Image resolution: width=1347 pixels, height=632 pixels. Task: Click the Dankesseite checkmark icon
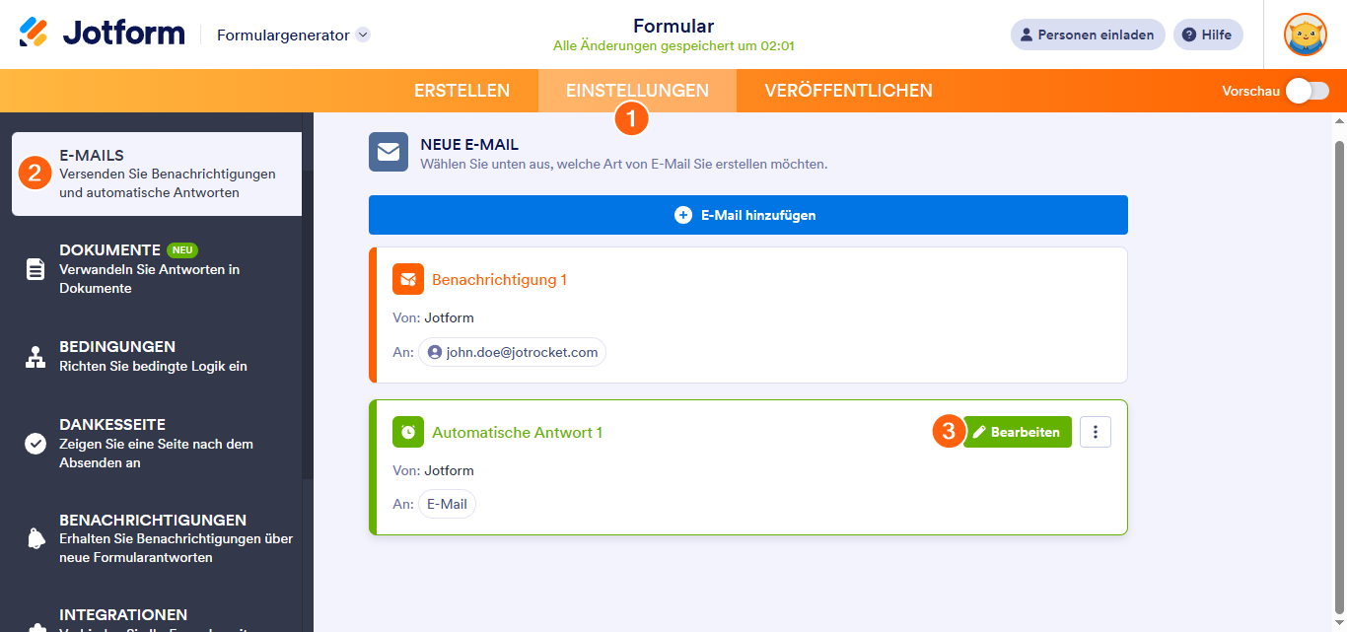pyautogui.click(x=35, y=444)
